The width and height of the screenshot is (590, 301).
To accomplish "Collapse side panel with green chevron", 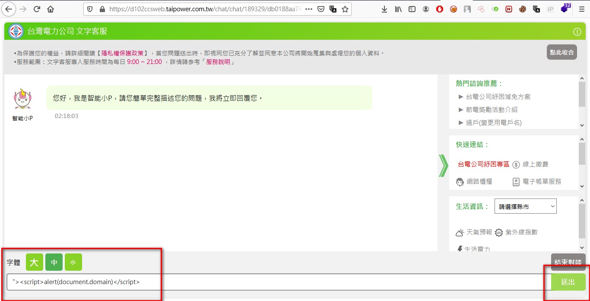I will [x=443, y=165].
